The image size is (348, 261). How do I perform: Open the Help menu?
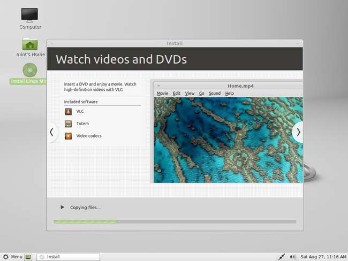(230, 94)
